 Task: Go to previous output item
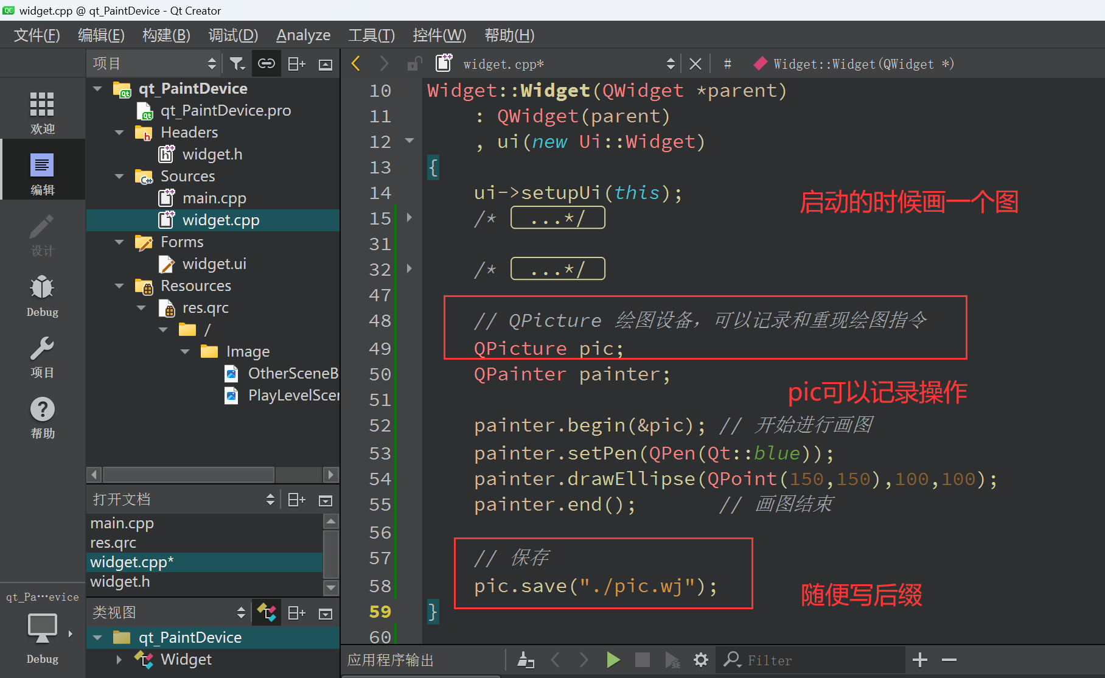[x=555, y=660]
